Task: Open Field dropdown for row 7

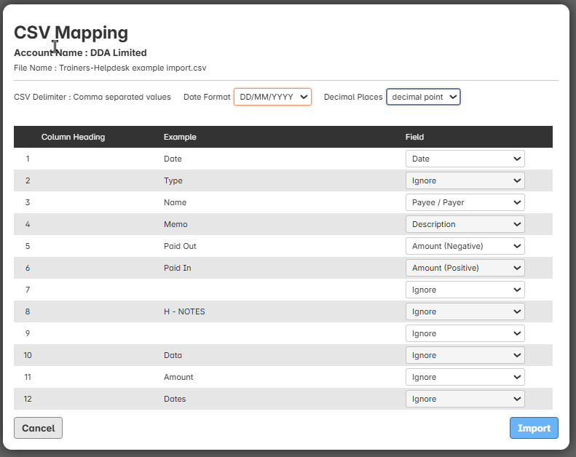Action: 465,290
